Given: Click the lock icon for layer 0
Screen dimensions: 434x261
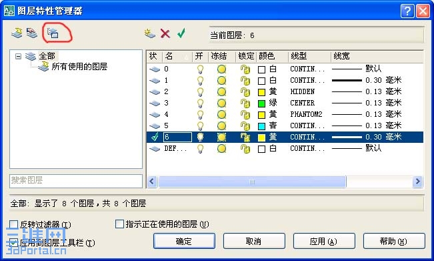Looking at the screenshot, I should point(245,69).
